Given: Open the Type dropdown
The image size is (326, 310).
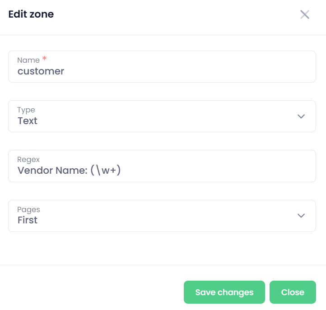Looking at the screenshot, I should (x=162, y=116).
